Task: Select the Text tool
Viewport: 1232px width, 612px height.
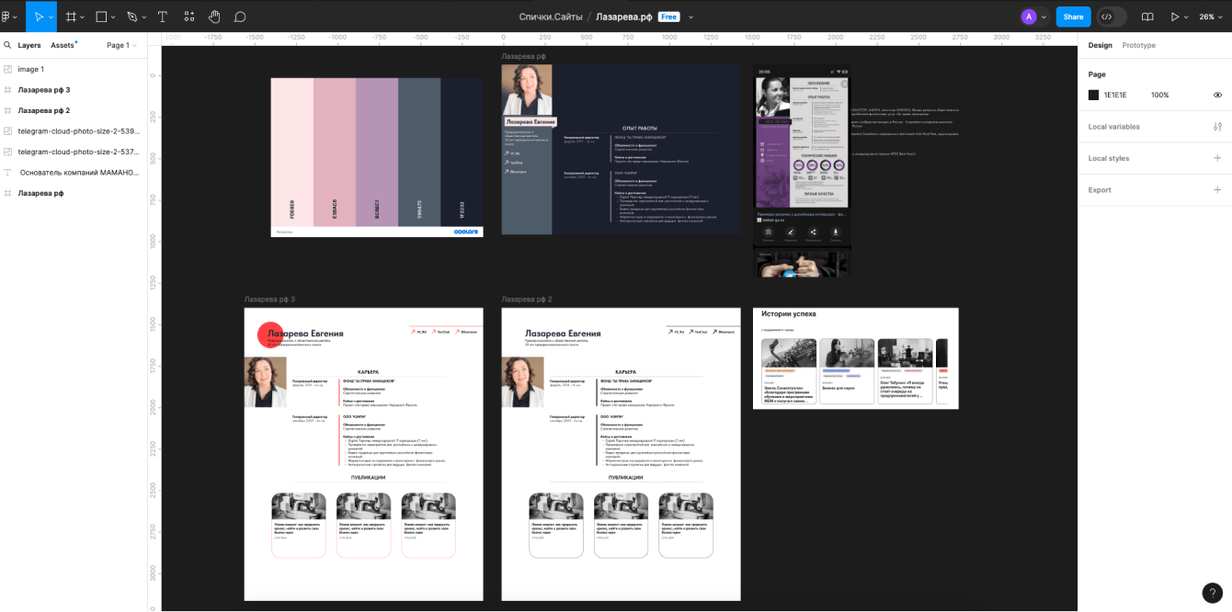Action: (163, 17)
